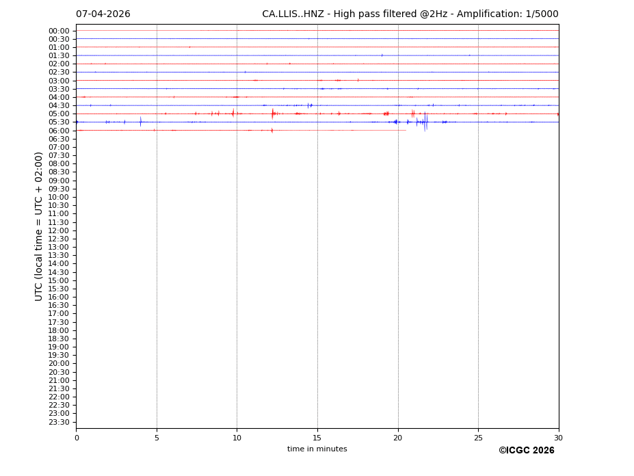The width and height of the screenshot is (634, 476).
Task: Click the UTC local time axis label
Action: click(x=40, y=226)
